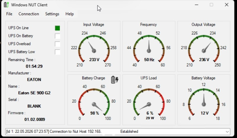This screenshot has height=138, width=237.
Task: Click the Remaining Time label
Action: click(x=22, y=60)
